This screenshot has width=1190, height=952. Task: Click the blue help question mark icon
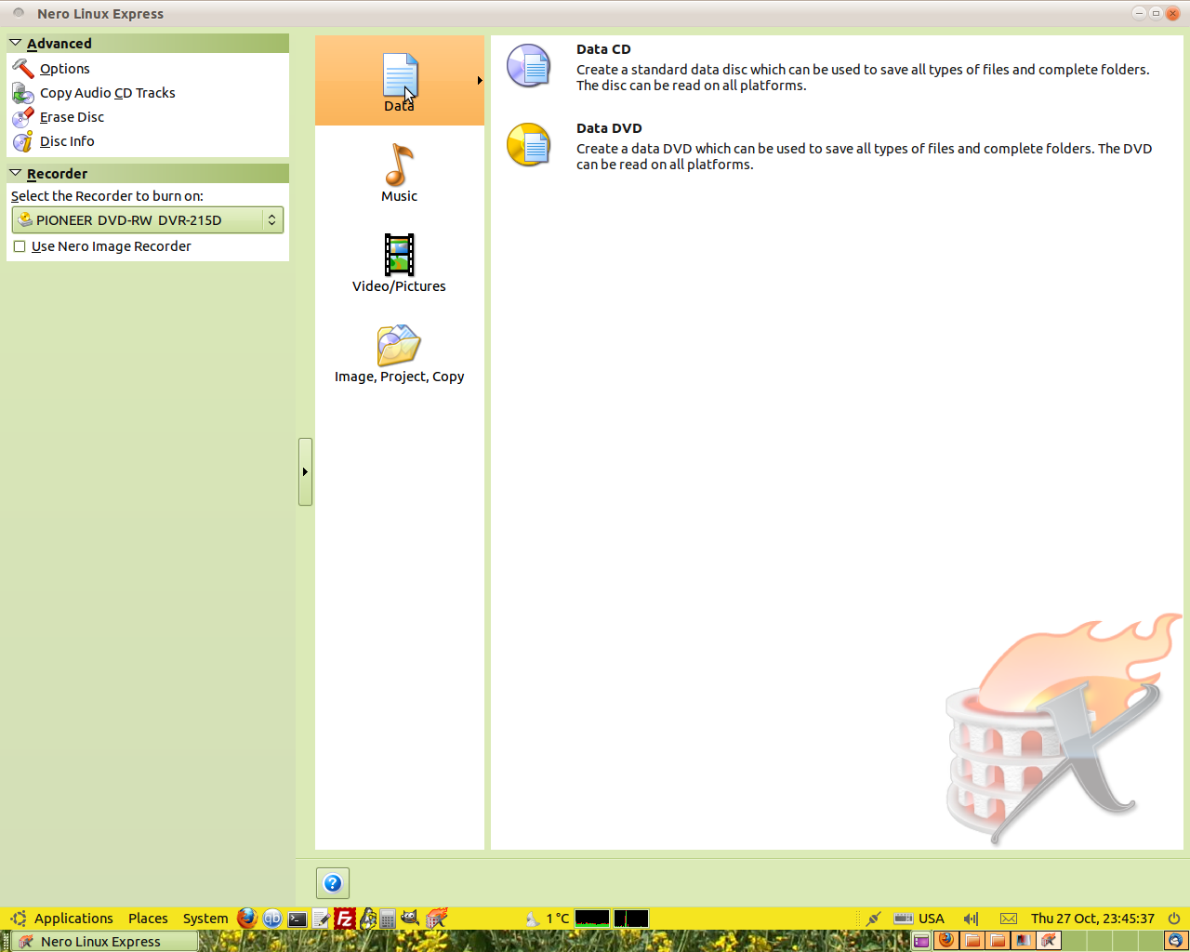click(x=333, y=883)
